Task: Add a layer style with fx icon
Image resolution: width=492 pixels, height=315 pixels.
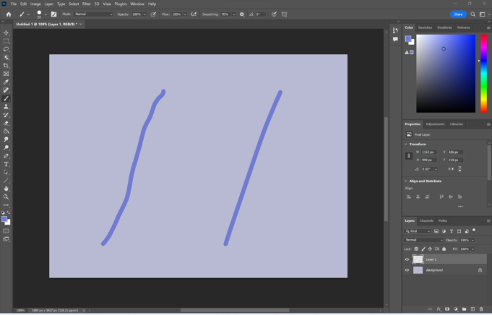Action: point(439,309)
